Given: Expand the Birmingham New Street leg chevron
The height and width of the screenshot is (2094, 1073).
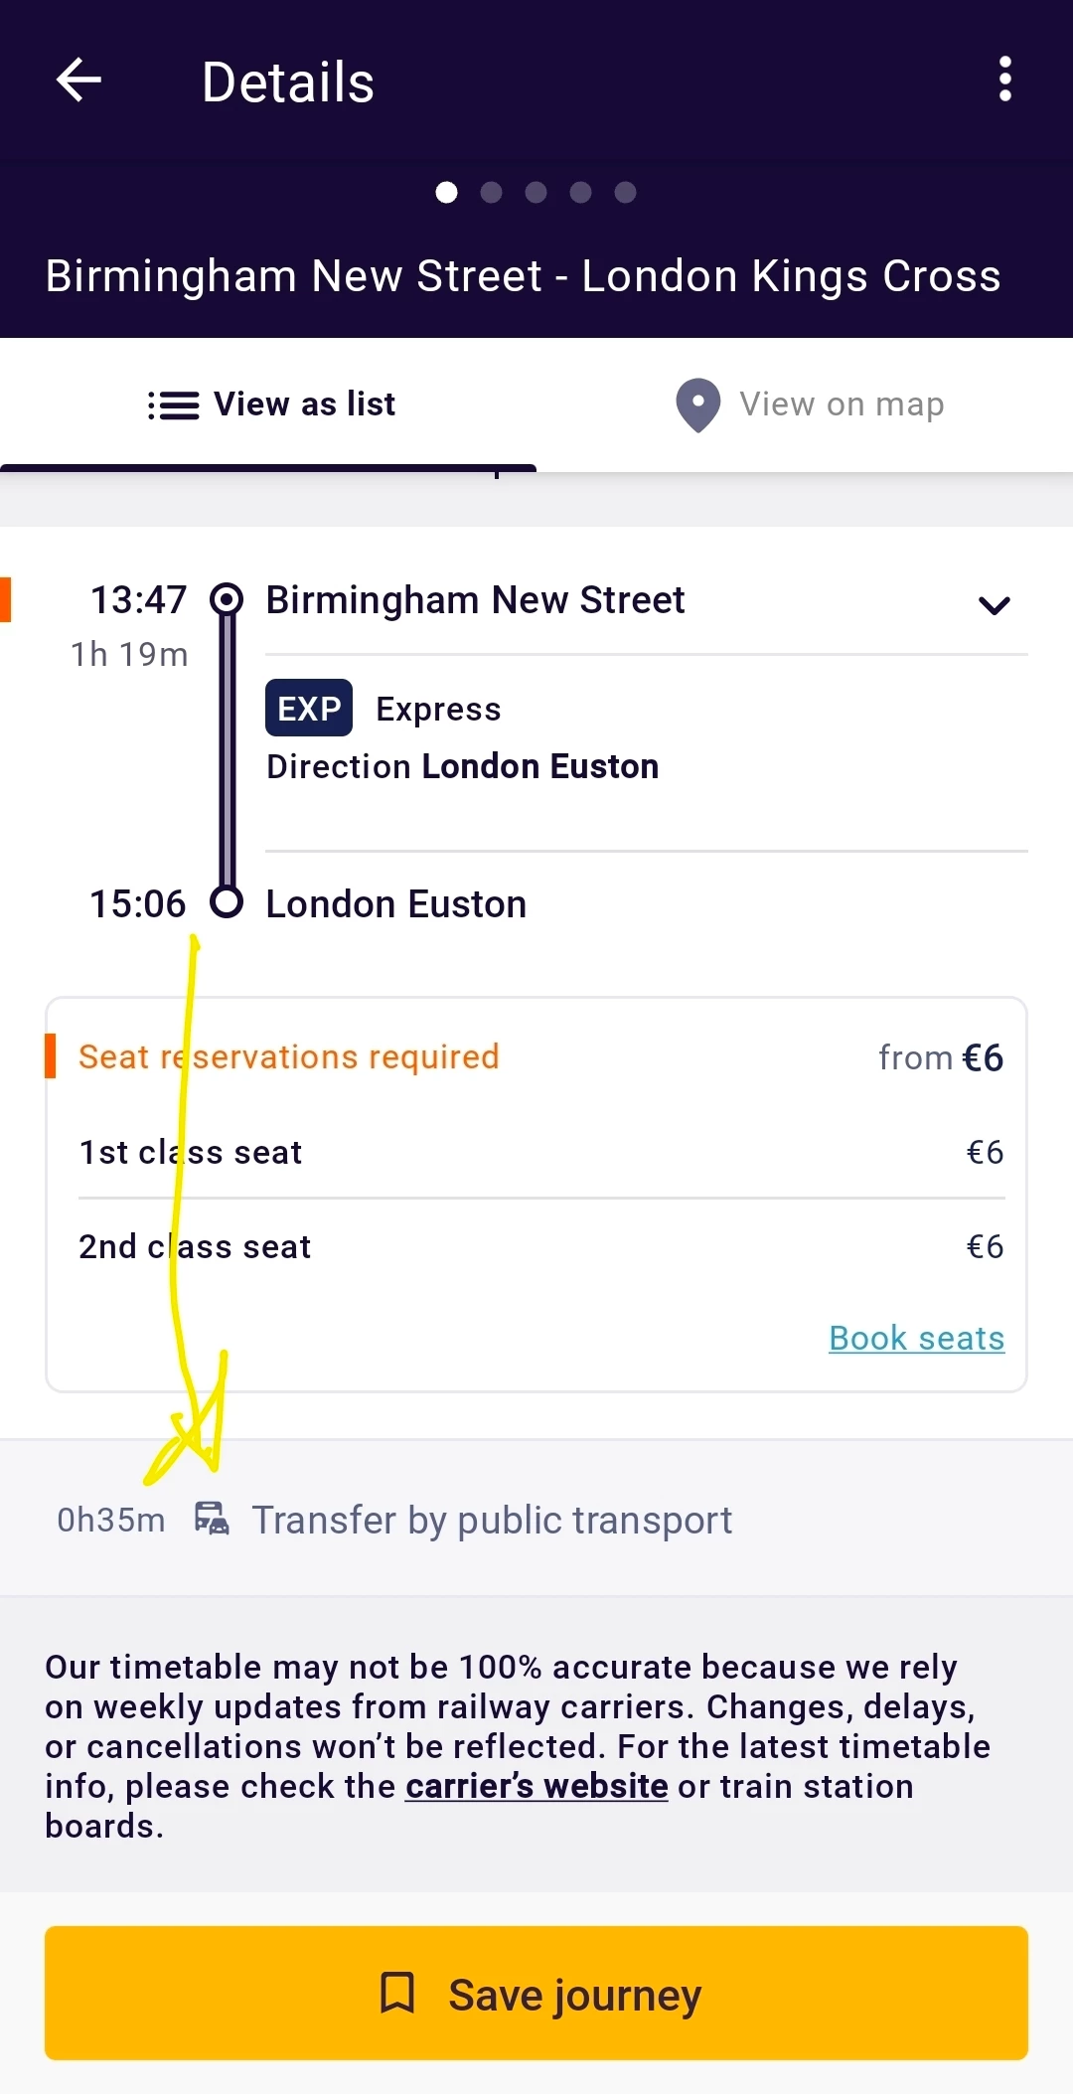Looking at the screenshot, I should tap(994, 605).
